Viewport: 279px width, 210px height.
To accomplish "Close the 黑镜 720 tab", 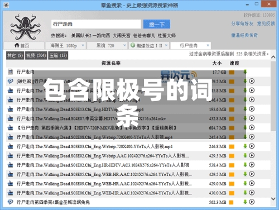I will coord(124,45).
